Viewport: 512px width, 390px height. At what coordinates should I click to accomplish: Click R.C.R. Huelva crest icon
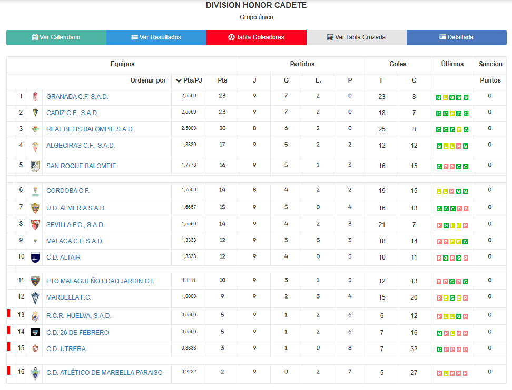[x=35, y=316]
